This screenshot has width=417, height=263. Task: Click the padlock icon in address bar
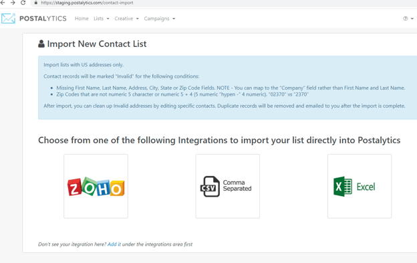[x=36, y=3]
